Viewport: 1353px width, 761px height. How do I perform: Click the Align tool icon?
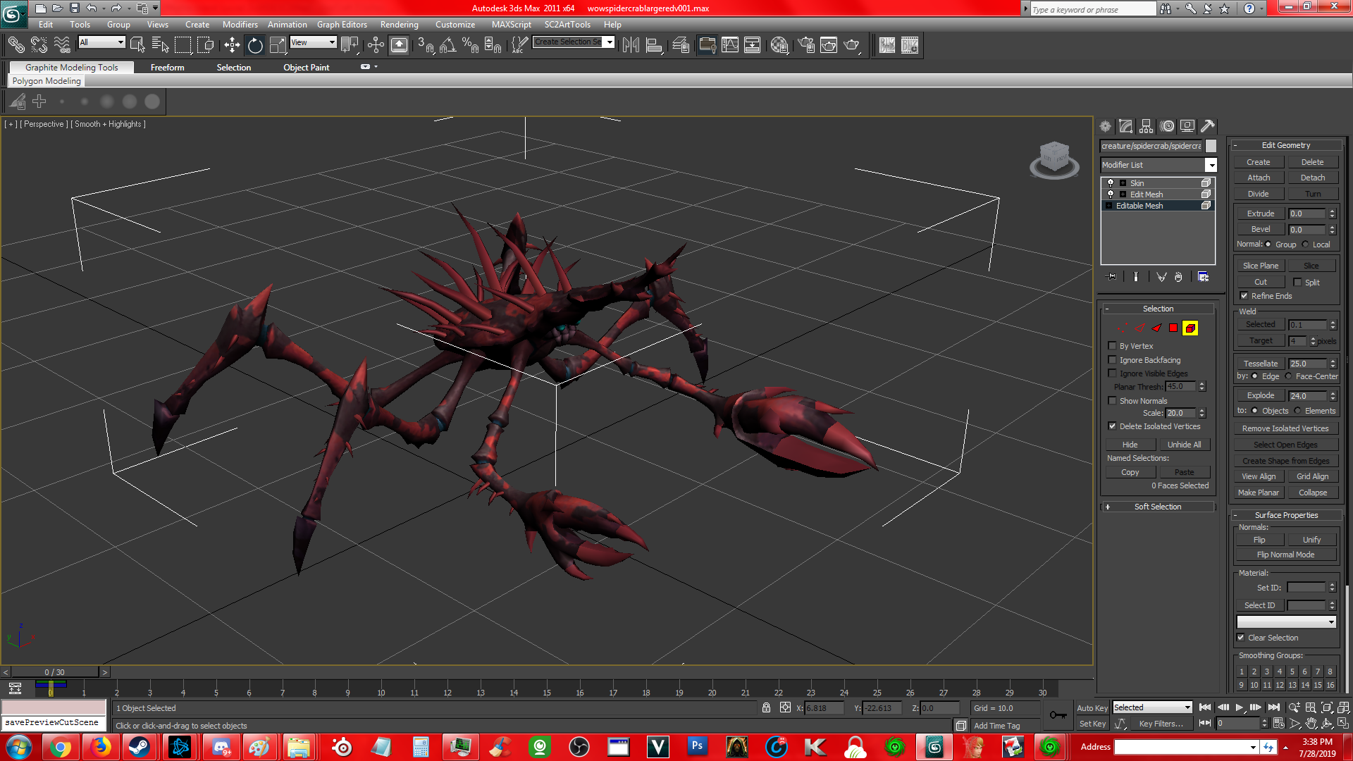(x=654, y=45)
